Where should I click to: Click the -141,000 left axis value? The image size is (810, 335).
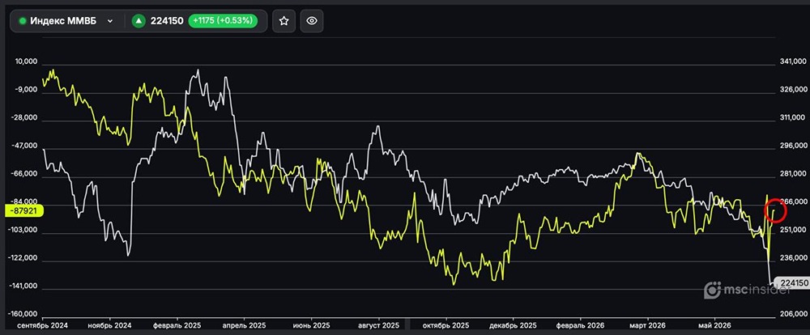(24, 286)
